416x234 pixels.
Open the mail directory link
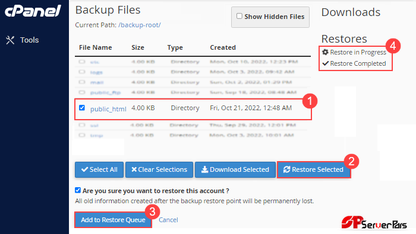[97, 82]
